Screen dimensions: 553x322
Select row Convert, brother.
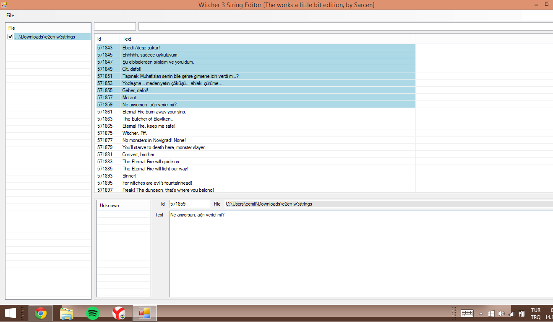(x=256, y=155)
